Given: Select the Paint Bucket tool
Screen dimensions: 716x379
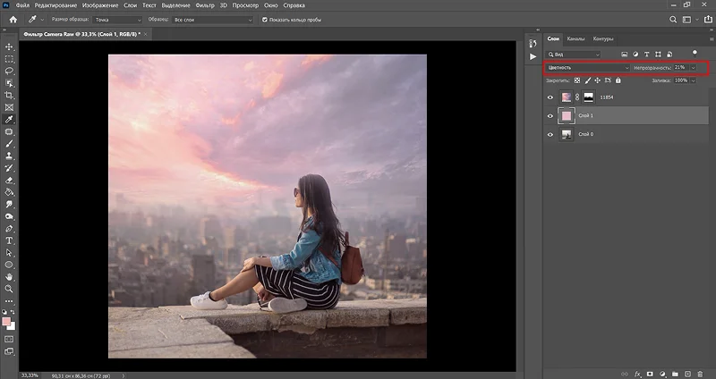Looking at the screenshot, I should [x=9, y=192].
